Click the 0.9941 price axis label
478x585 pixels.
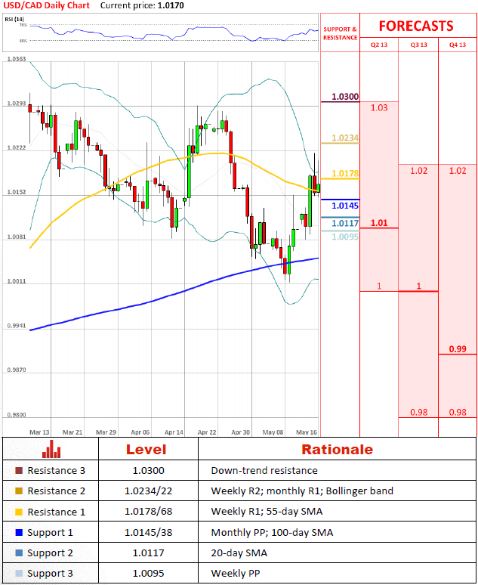[x=17, y=326]
